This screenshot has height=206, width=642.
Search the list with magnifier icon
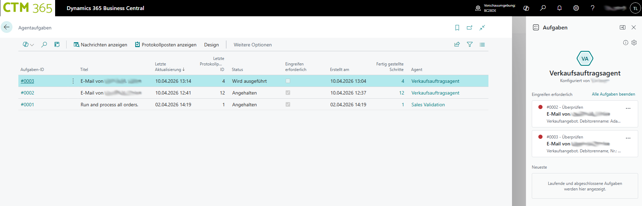(x=44, y=44)
